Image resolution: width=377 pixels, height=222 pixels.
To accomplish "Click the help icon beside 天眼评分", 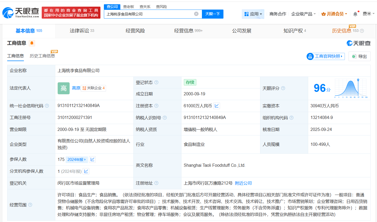I will [x=283, y=88].
